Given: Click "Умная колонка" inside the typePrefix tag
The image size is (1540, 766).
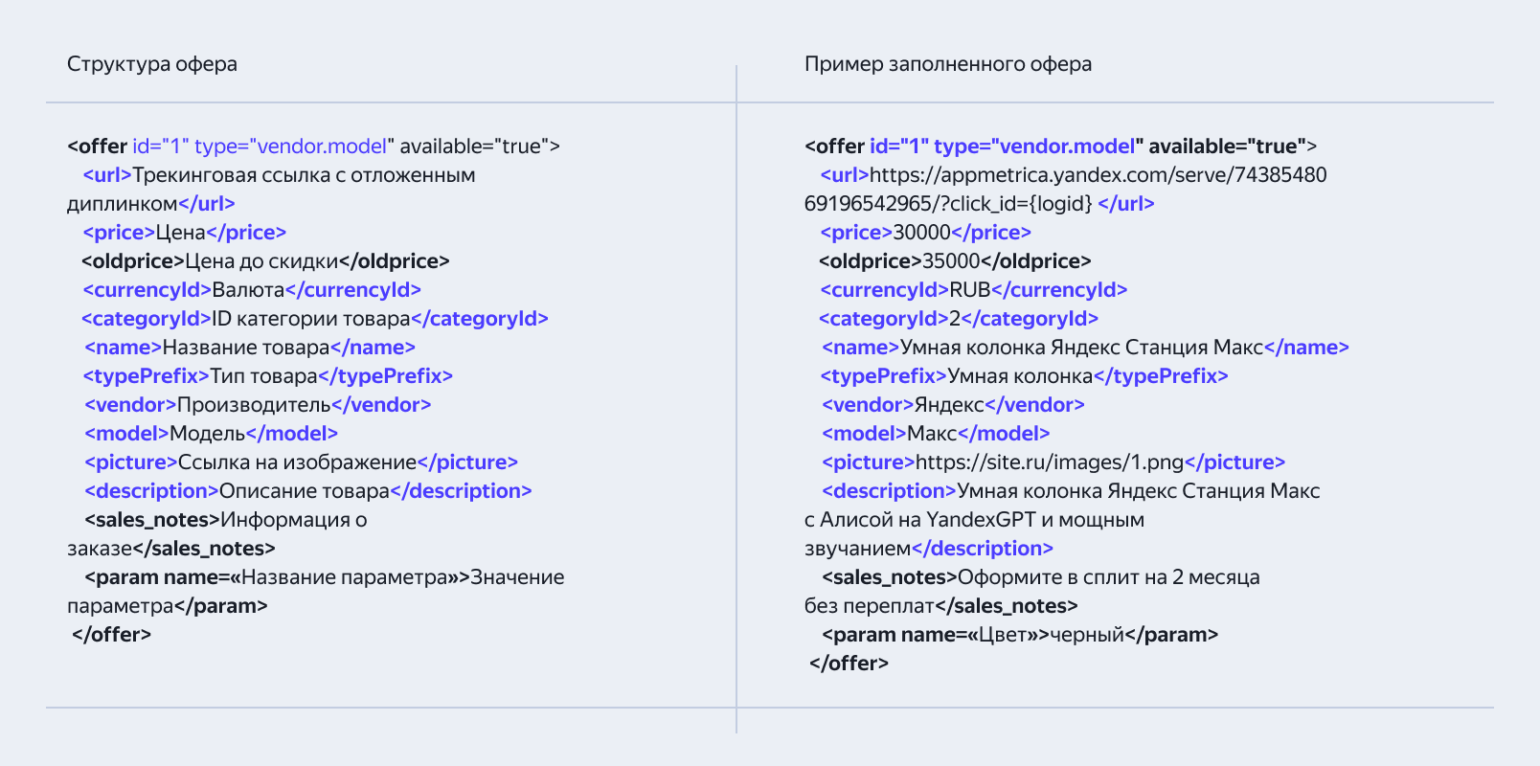Looking at the screenshot, I should pos(1020,376).
